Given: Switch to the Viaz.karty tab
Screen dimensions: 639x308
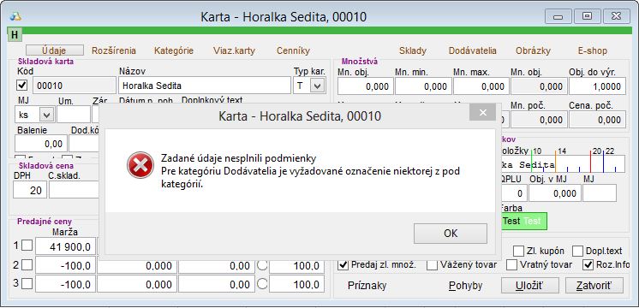Looking at the screenshot, I should click(234, 50).
